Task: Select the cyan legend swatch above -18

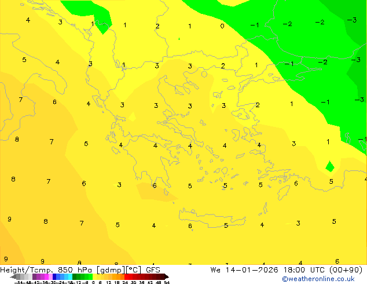Action: click(70, 276)
